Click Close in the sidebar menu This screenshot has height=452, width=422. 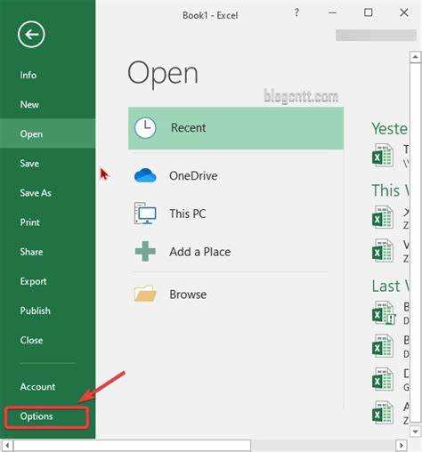31,340
